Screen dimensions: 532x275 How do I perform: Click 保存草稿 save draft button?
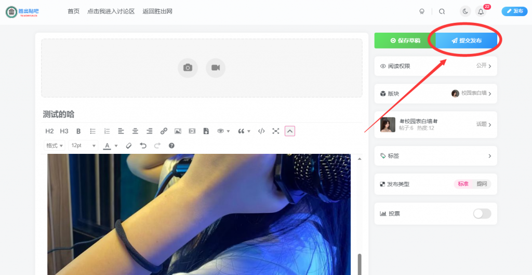[x=405, y=40]
